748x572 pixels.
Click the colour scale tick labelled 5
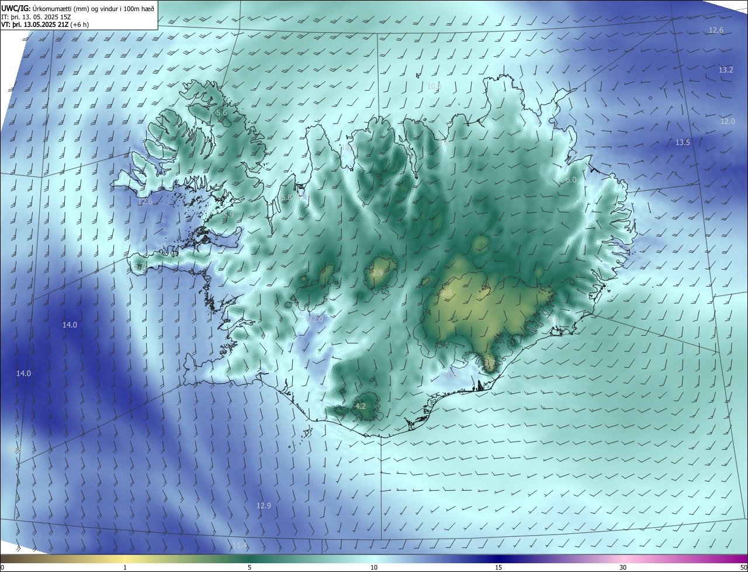(x=250, y=568)
